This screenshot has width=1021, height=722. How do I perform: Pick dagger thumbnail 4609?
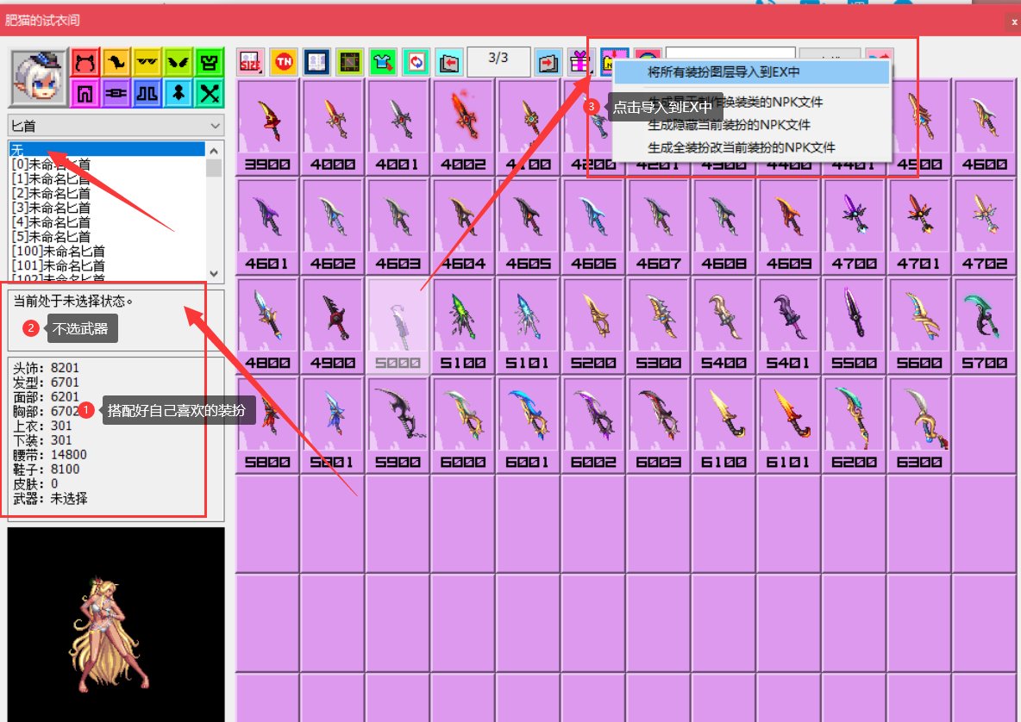[788, 227]
